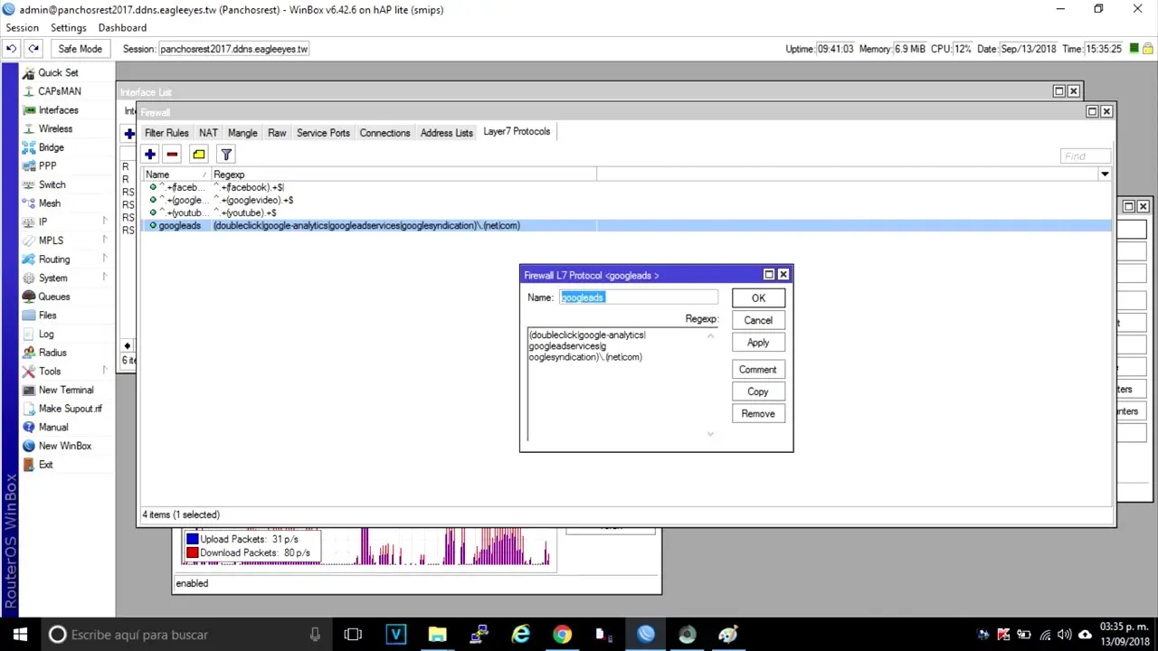Click the Name field containing googleads

pyautogui.click(x=639, y=297)
